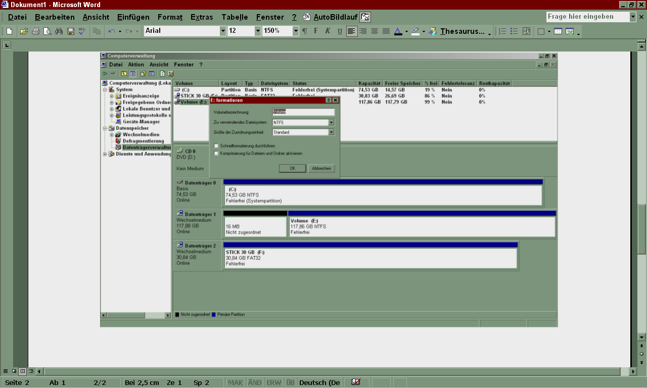Screen dimensions: 647x388
Task: Switch to Normal view button
Action: [6, 371]
